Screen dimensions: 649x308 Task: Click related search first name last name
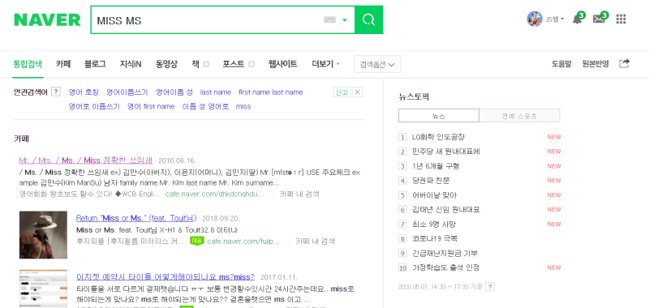271,92
